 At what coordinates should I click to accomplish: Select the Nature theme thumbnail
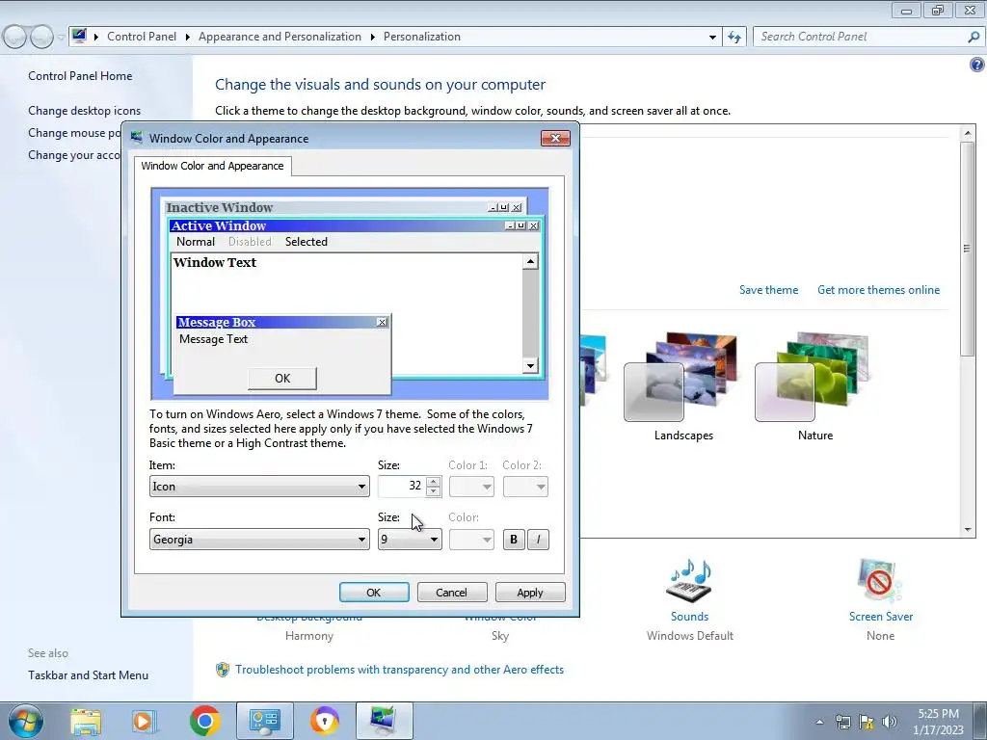pyautogui.click(x=814, y=385)
